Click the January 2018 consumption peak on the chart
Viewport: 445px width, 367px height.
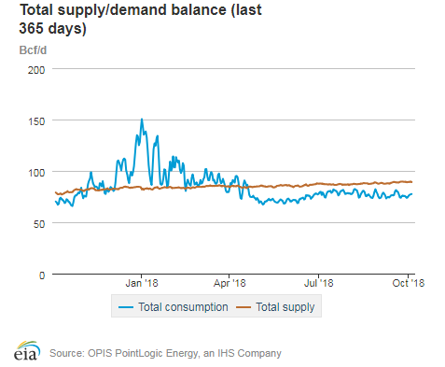[142, 120]
